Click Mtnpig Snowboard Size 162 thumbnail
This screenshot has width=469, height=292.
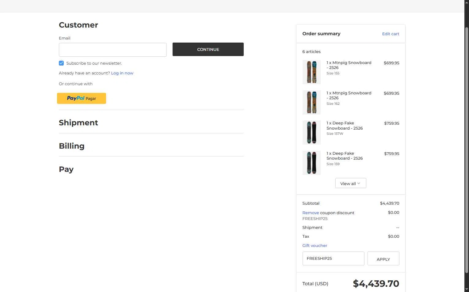[311, 102]
